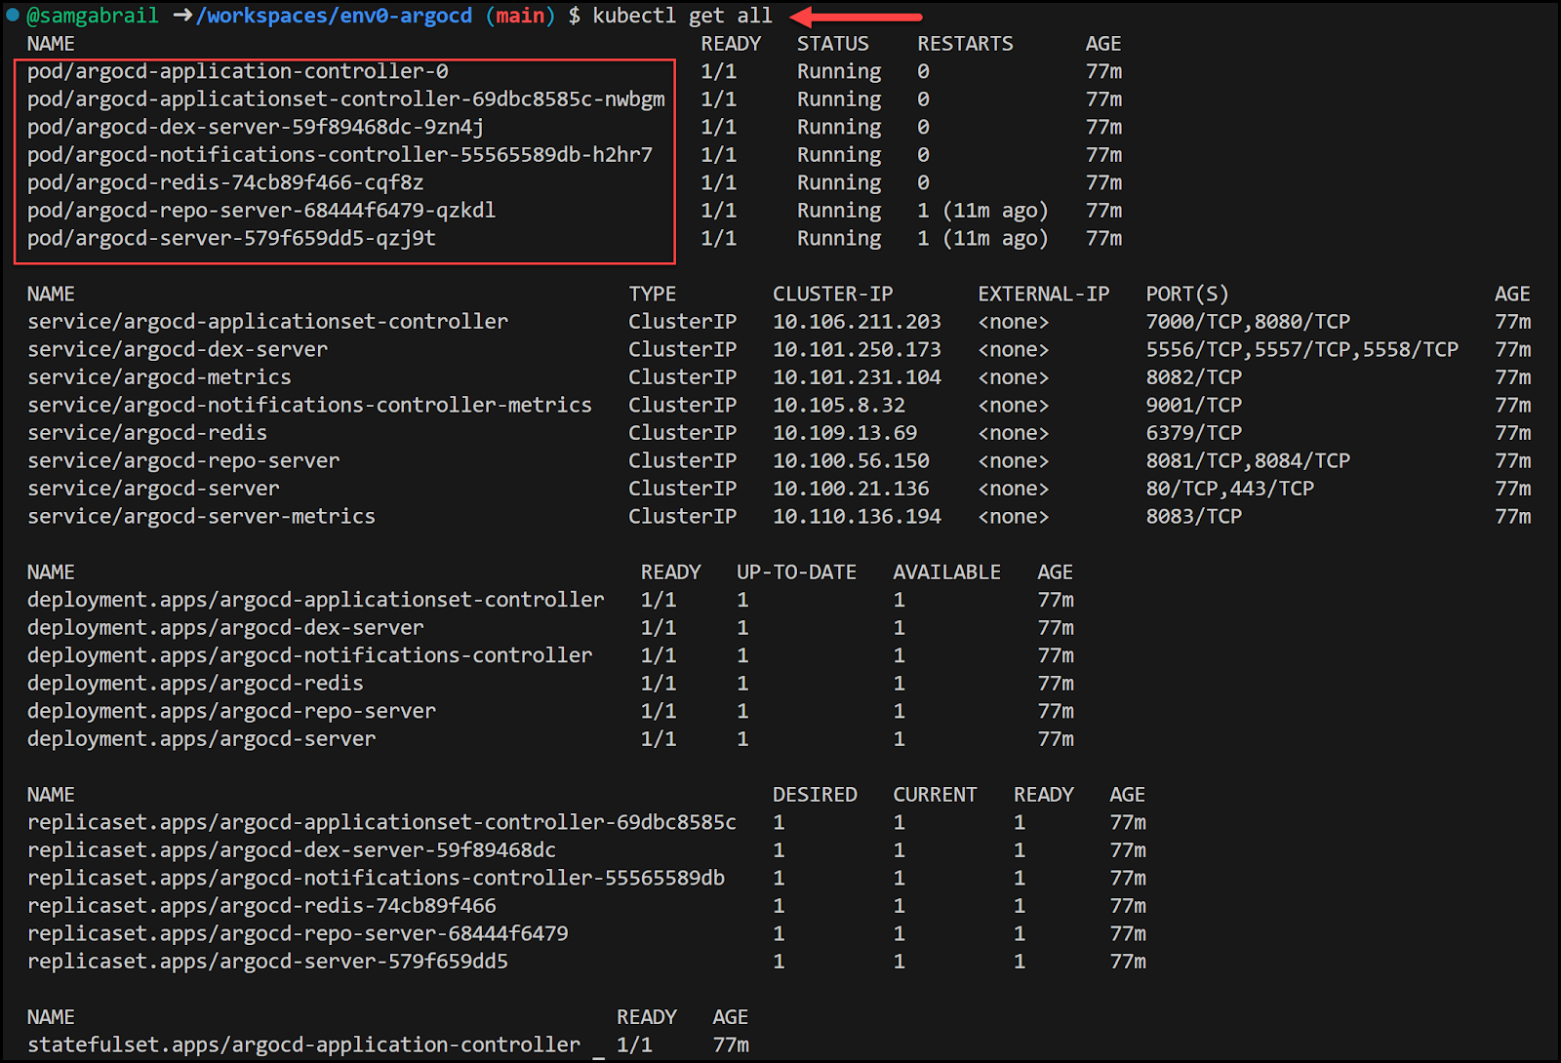Click service/argocd-dex-server name
Image resolution: width=1561 pixels, height=1063 pixels.
[x=178, y=349]
